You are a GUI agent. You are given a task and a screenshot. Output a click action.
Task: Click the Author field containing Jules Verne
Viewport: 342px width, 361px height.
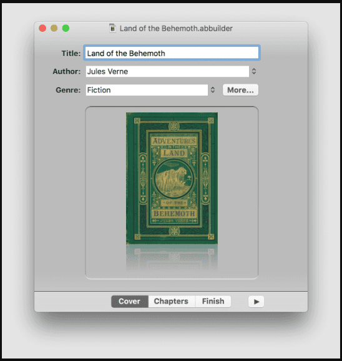(167, 71)
